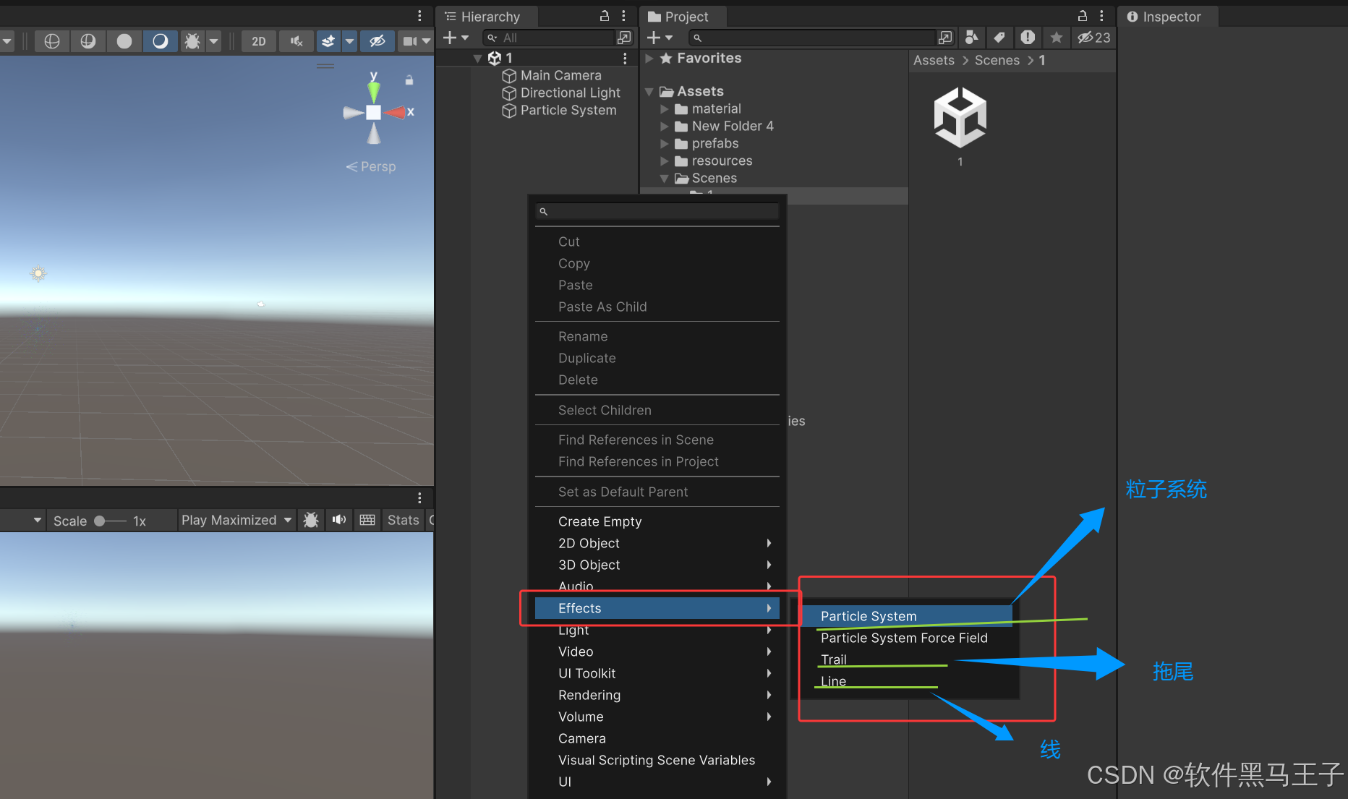Adjust the Scale slider in Game view
The height and width of the screenshot is (799, 1348).
point(101,520)
